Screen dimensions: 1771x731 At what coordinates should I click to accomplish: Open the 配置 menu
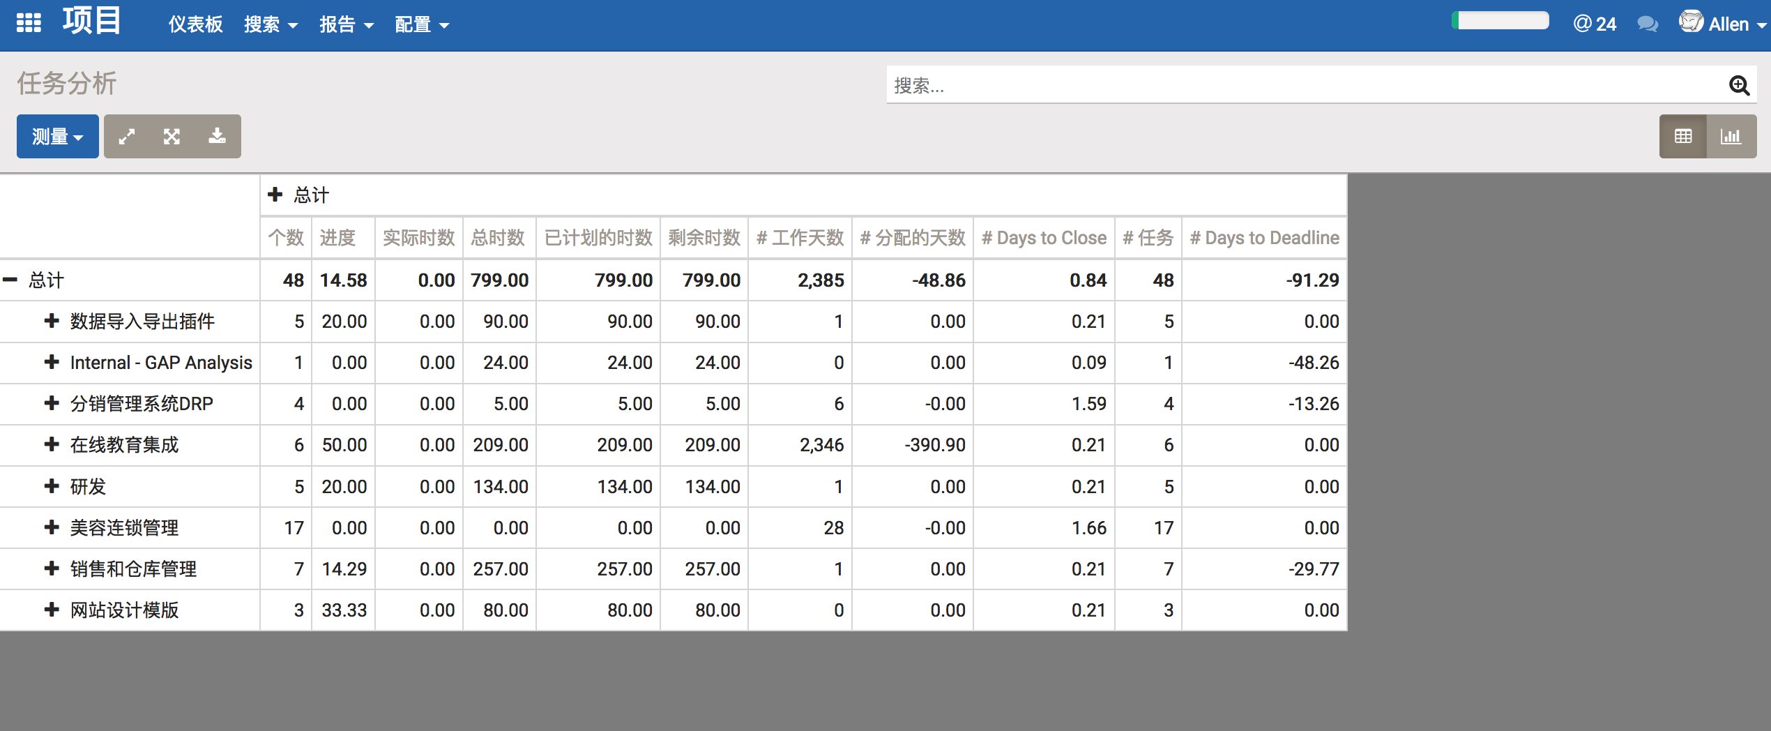point(421,24)
